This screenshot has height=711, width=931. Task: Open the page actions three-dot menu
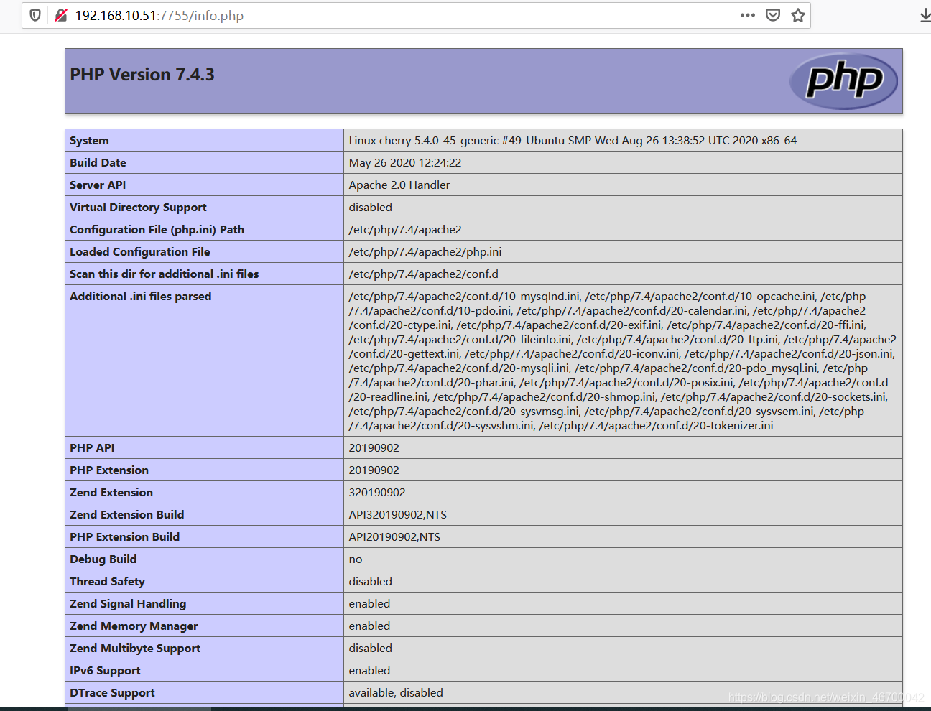coord(748,15)
